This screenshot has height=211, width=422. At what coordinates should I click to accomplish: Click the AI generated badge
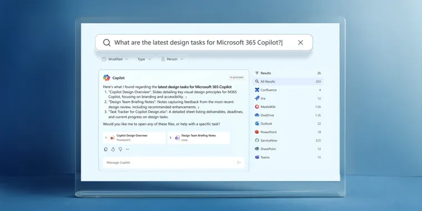pyautogui.click(x=237, y=78)
